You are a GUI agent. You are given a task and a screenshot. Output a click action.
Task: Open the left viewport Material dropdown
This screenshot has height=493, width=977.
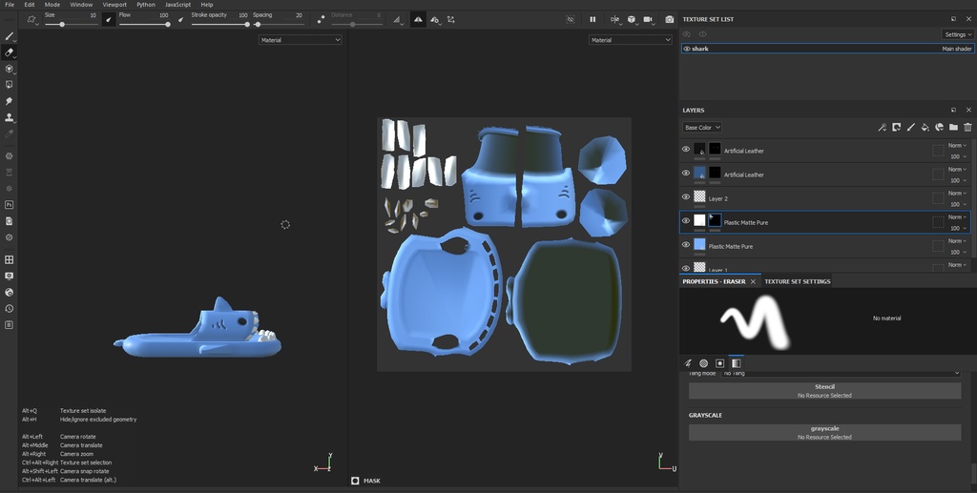300,40
